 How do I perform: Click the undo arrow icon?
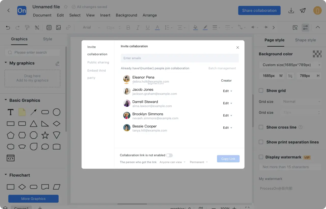point(8,28)
